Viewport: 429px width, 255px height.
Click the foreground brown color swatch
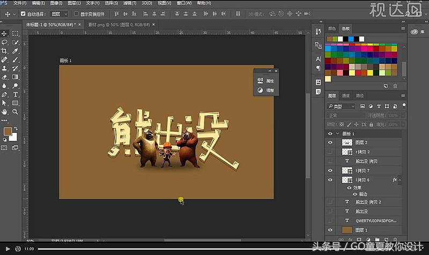tap(8, 131)
